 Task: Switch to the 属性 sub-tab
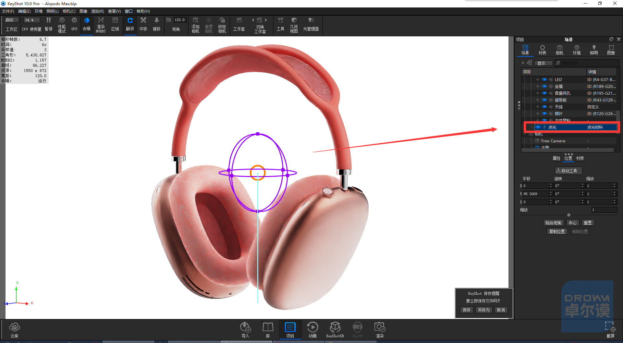556,158
